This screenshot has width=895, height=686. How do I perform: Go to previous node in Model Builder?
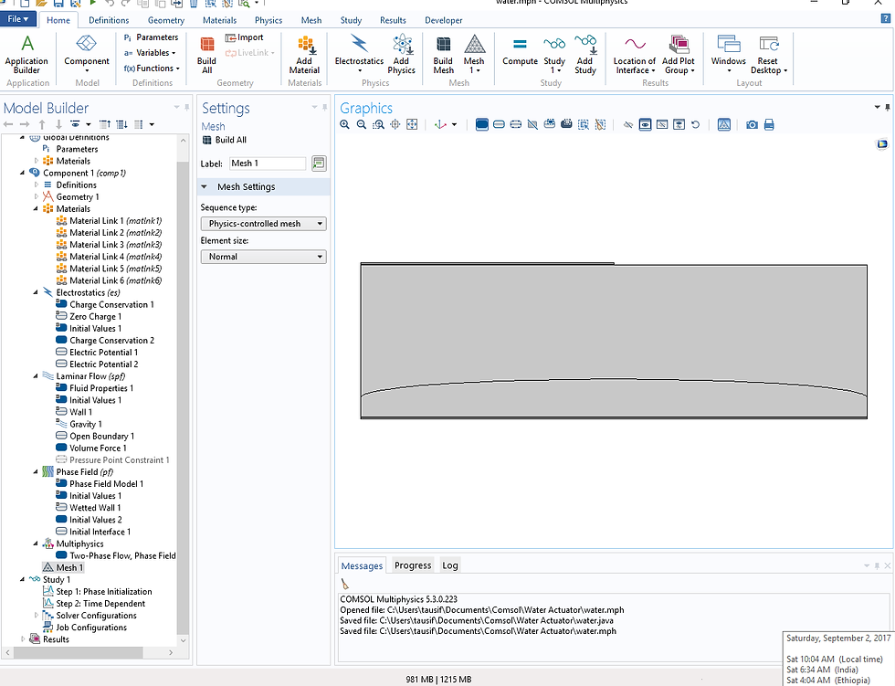(8, 124)
